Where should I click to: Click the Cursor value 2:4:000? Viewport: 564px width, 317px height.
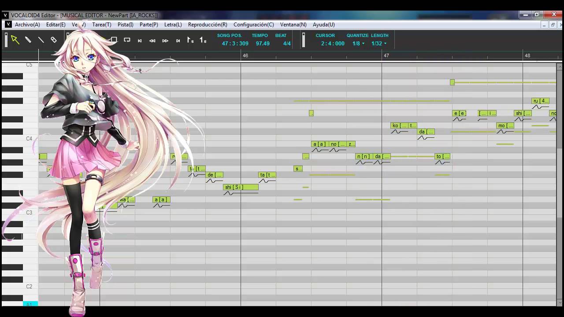pyautogui.click(x=333, y=44)
